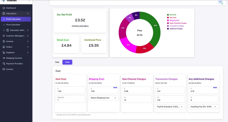Expand the Handling Fee 5% dropdown
The width and height of the screenshot is (228, 122).
(x=203, y=107)
